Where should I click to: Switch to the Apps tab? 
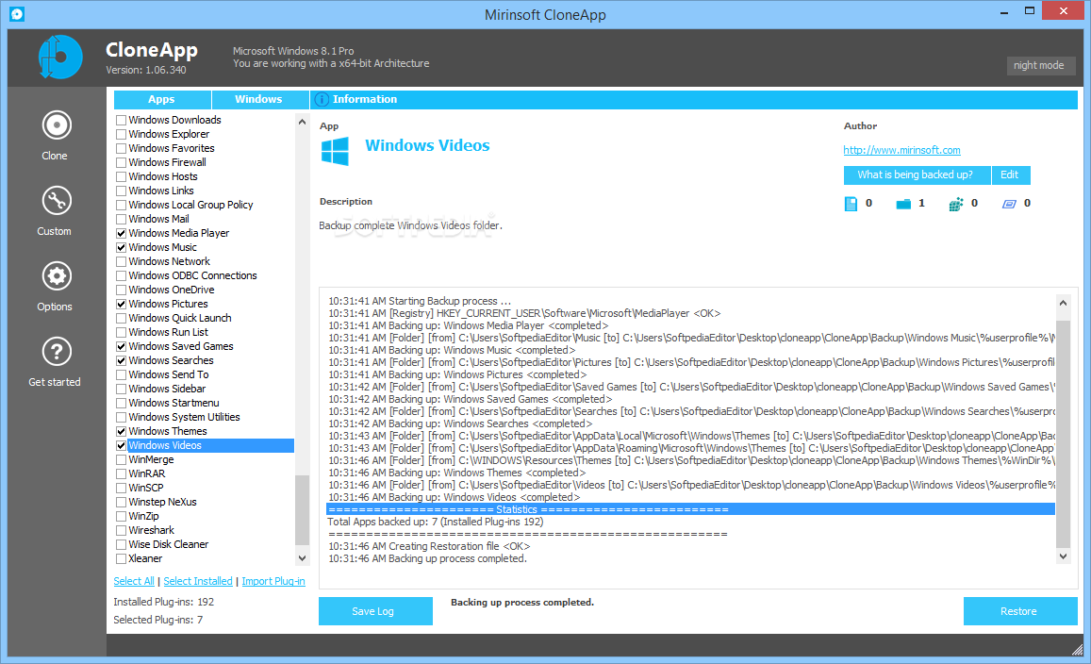(162, 100)
